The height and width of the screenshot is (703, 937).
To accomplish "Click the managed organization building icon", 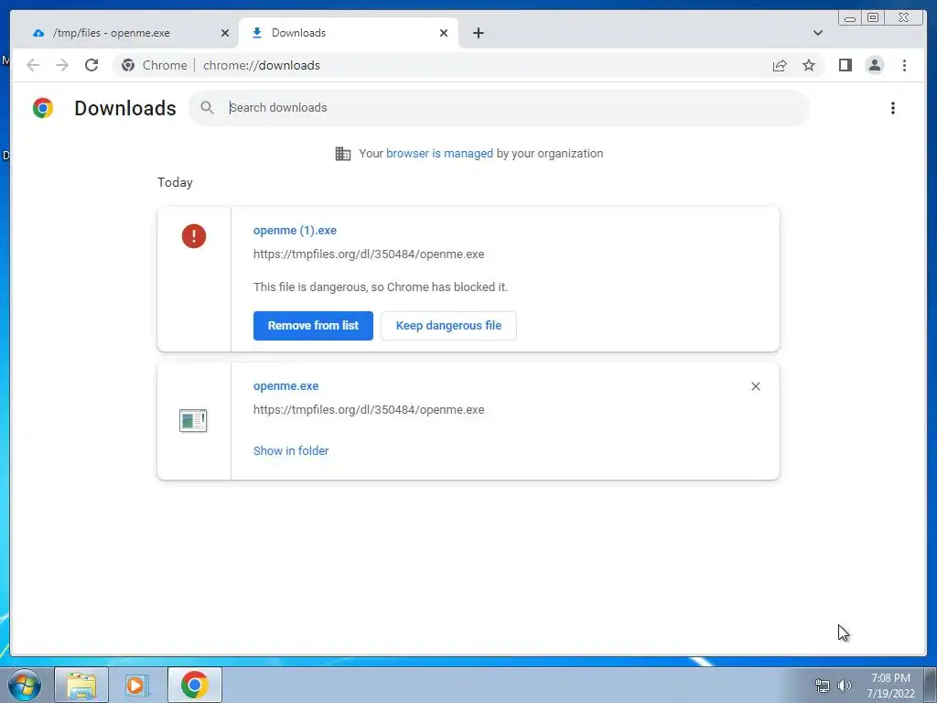I will [343, 154].
